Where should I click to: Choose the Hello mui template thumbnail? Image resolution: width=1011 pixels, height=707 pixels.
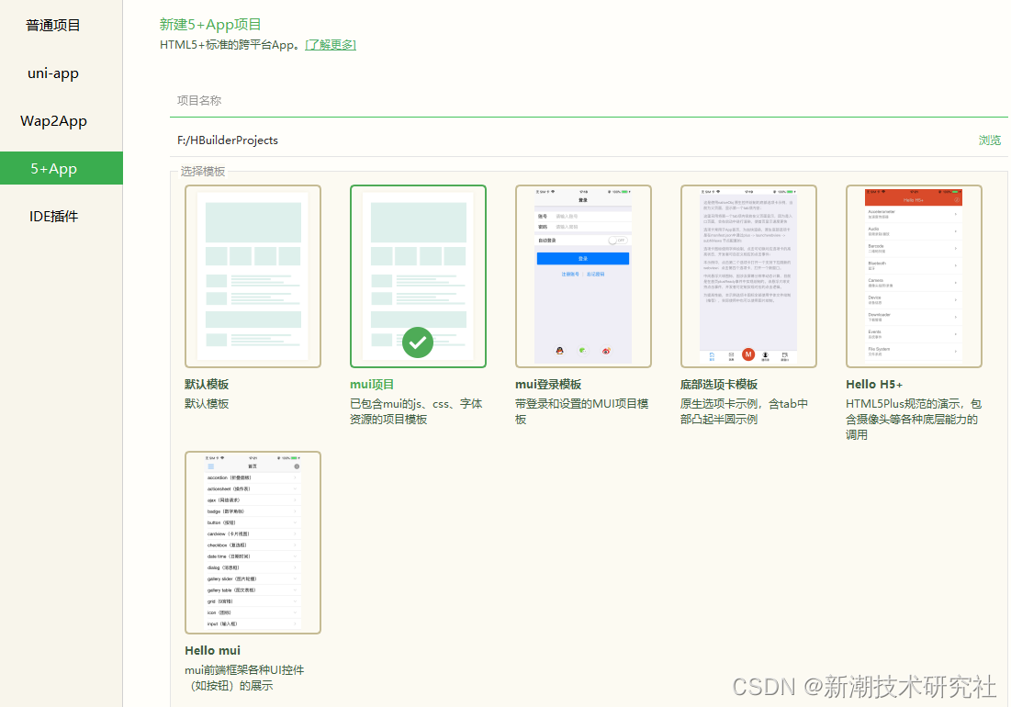[x=253, y=543]
